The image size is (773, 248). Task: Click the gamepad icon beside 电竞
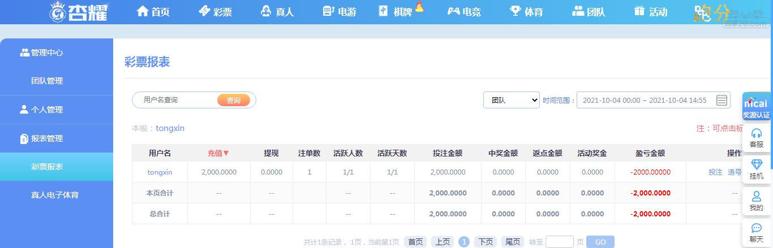pyautogui.click(x=453, y=11)
